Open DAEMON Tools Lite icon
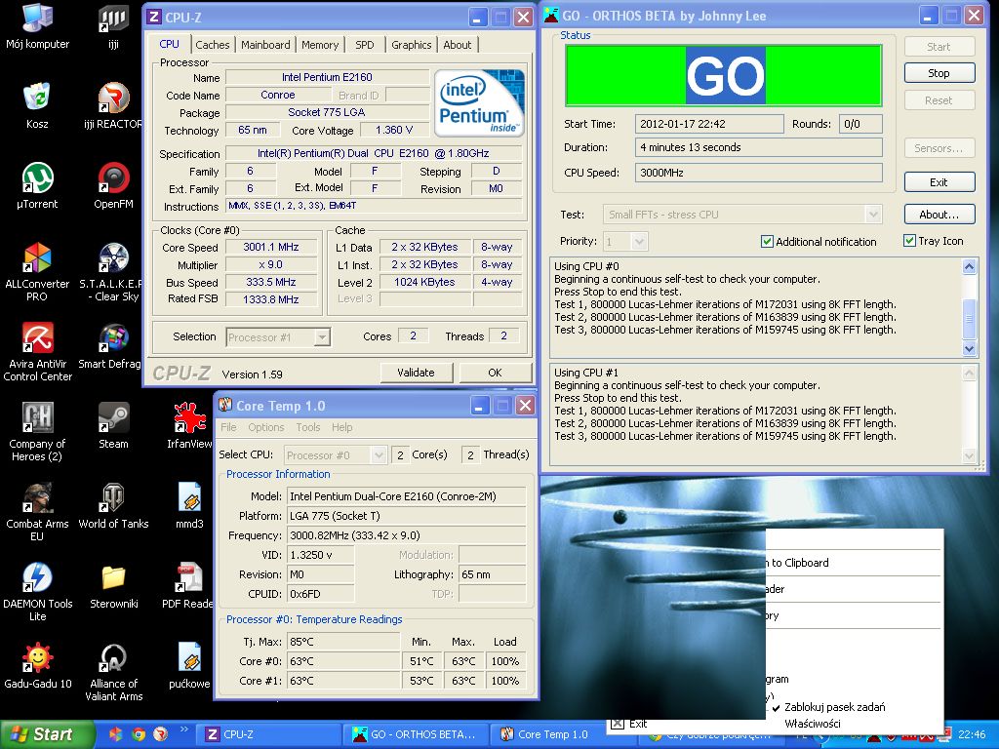 (x=37, y=578)
